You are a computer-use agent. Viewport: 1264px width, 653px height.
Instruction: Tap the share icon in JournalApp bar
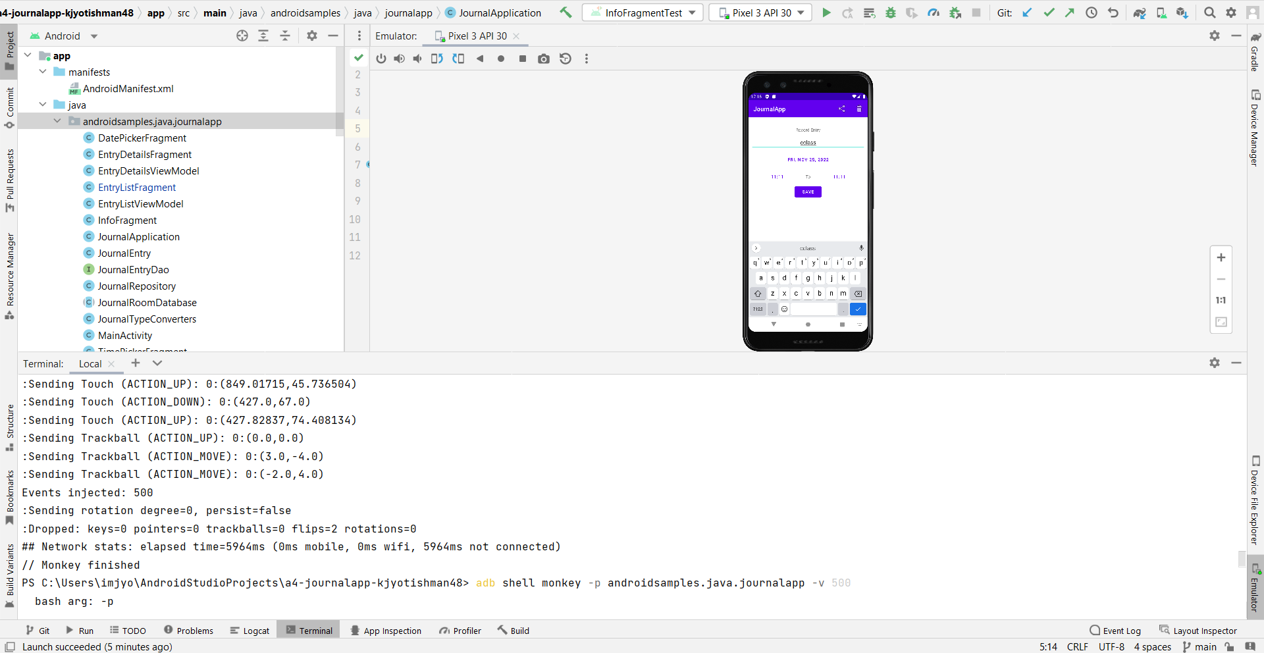(841, 109)
